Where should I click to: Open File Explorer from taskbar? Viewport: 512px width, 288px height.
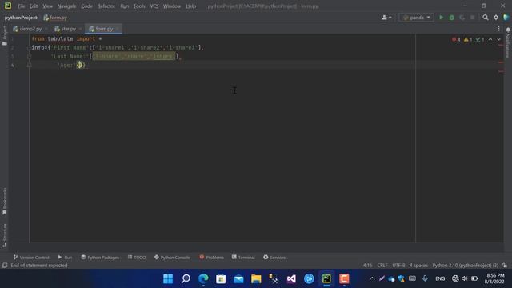pyautogui.click(x=256, y=279)
